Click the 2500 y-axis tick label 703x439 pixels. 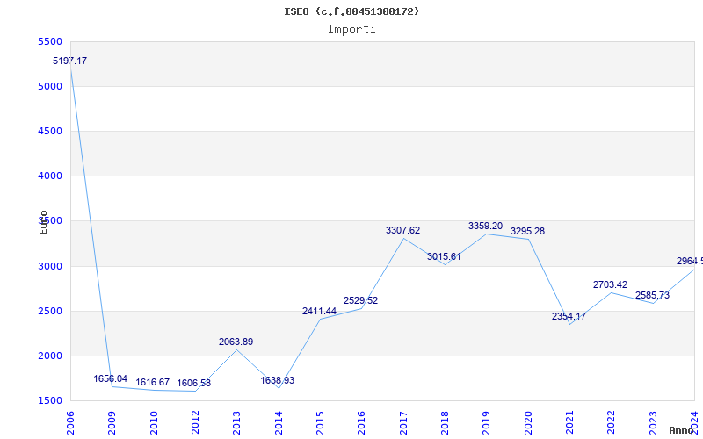[50, 312]
